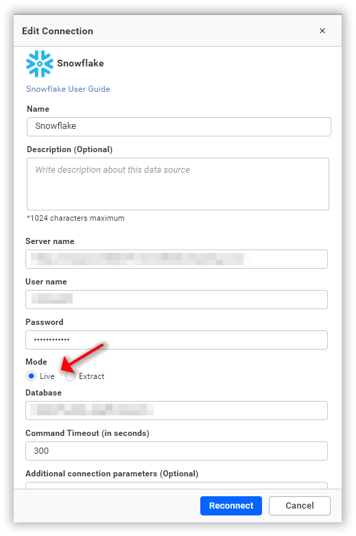The height and width of the screenshot is (536, 356).
Task: Click the Command Timeout (in seconds) label
Action: click(x=87, y=433)
